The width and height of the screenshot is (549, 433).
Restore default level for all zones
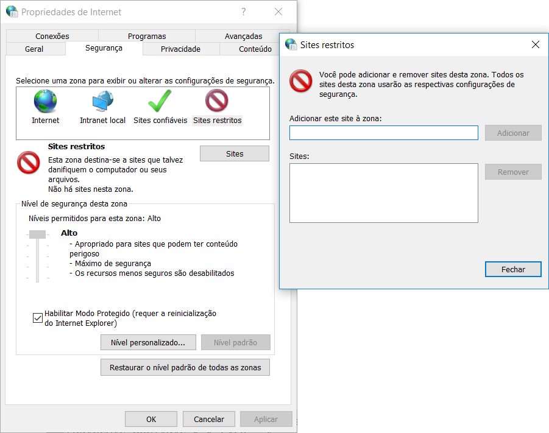click(x=185, y=367)
